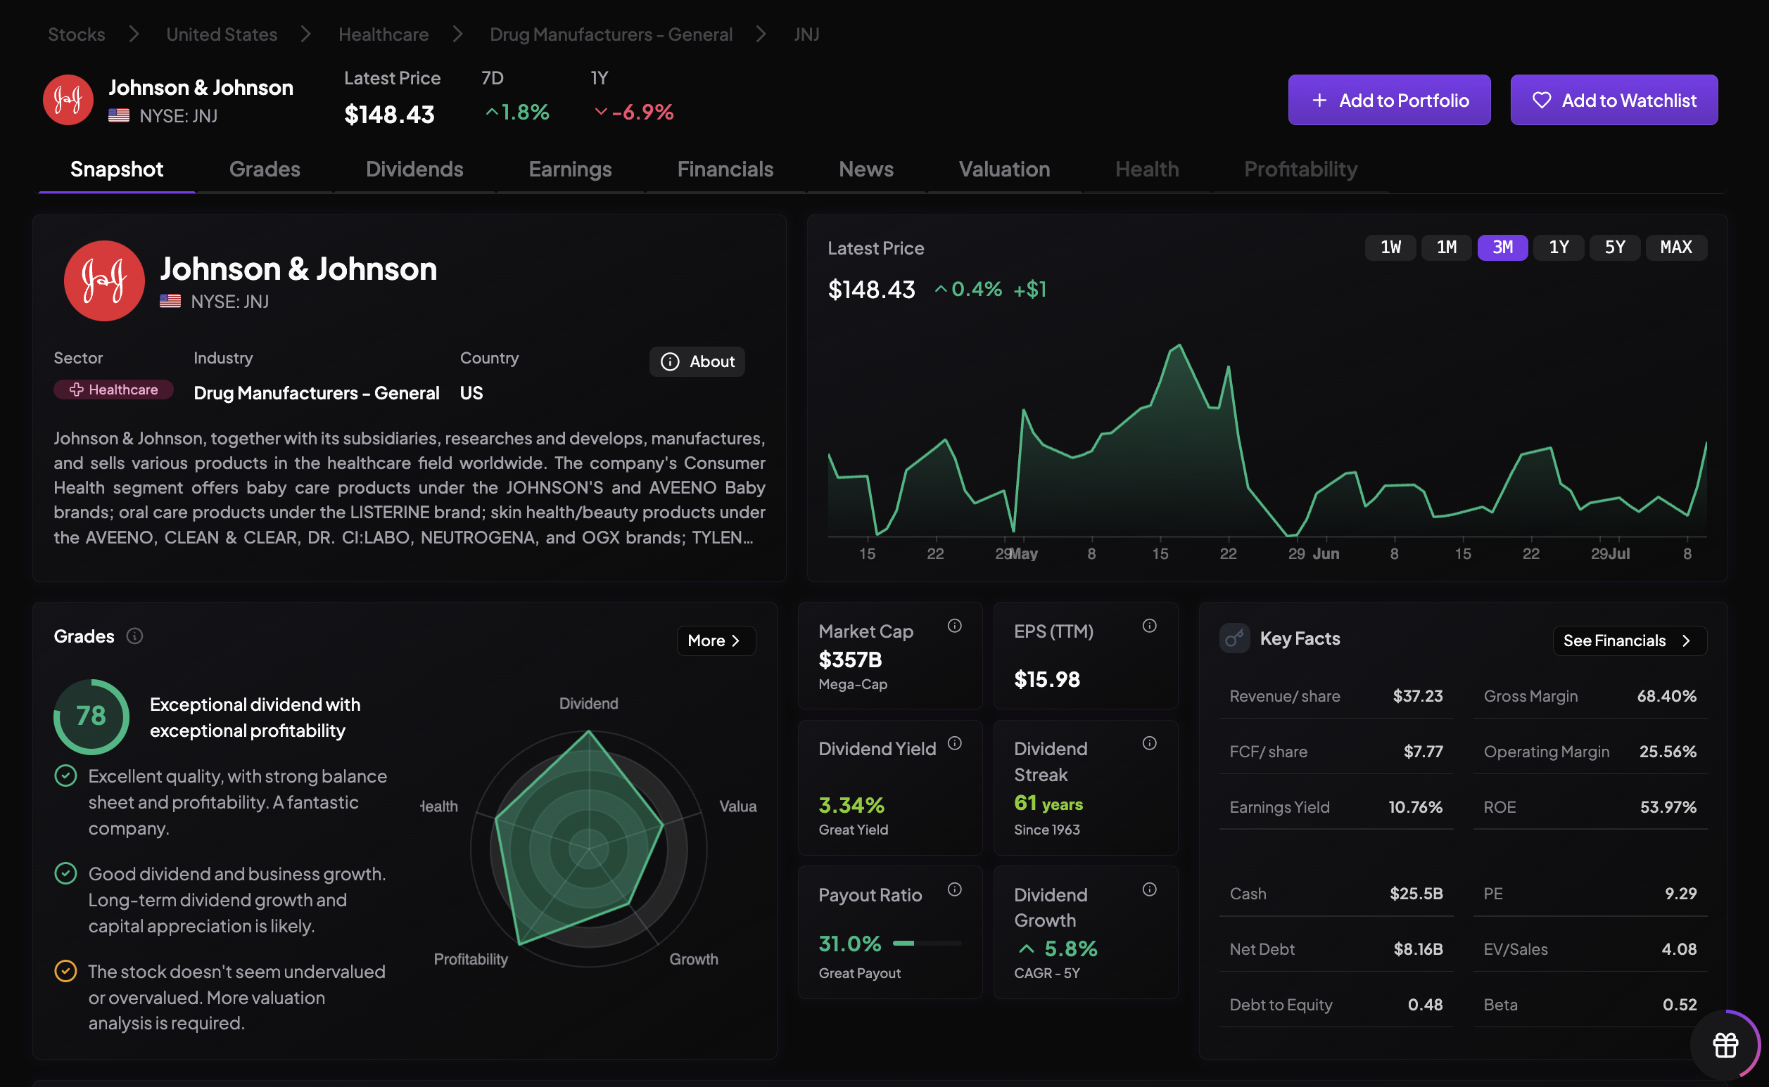The height and width of the screenshot is (1087, 1769).
Task: Go to Healthcare breadcrumb link
Action: 383,34
